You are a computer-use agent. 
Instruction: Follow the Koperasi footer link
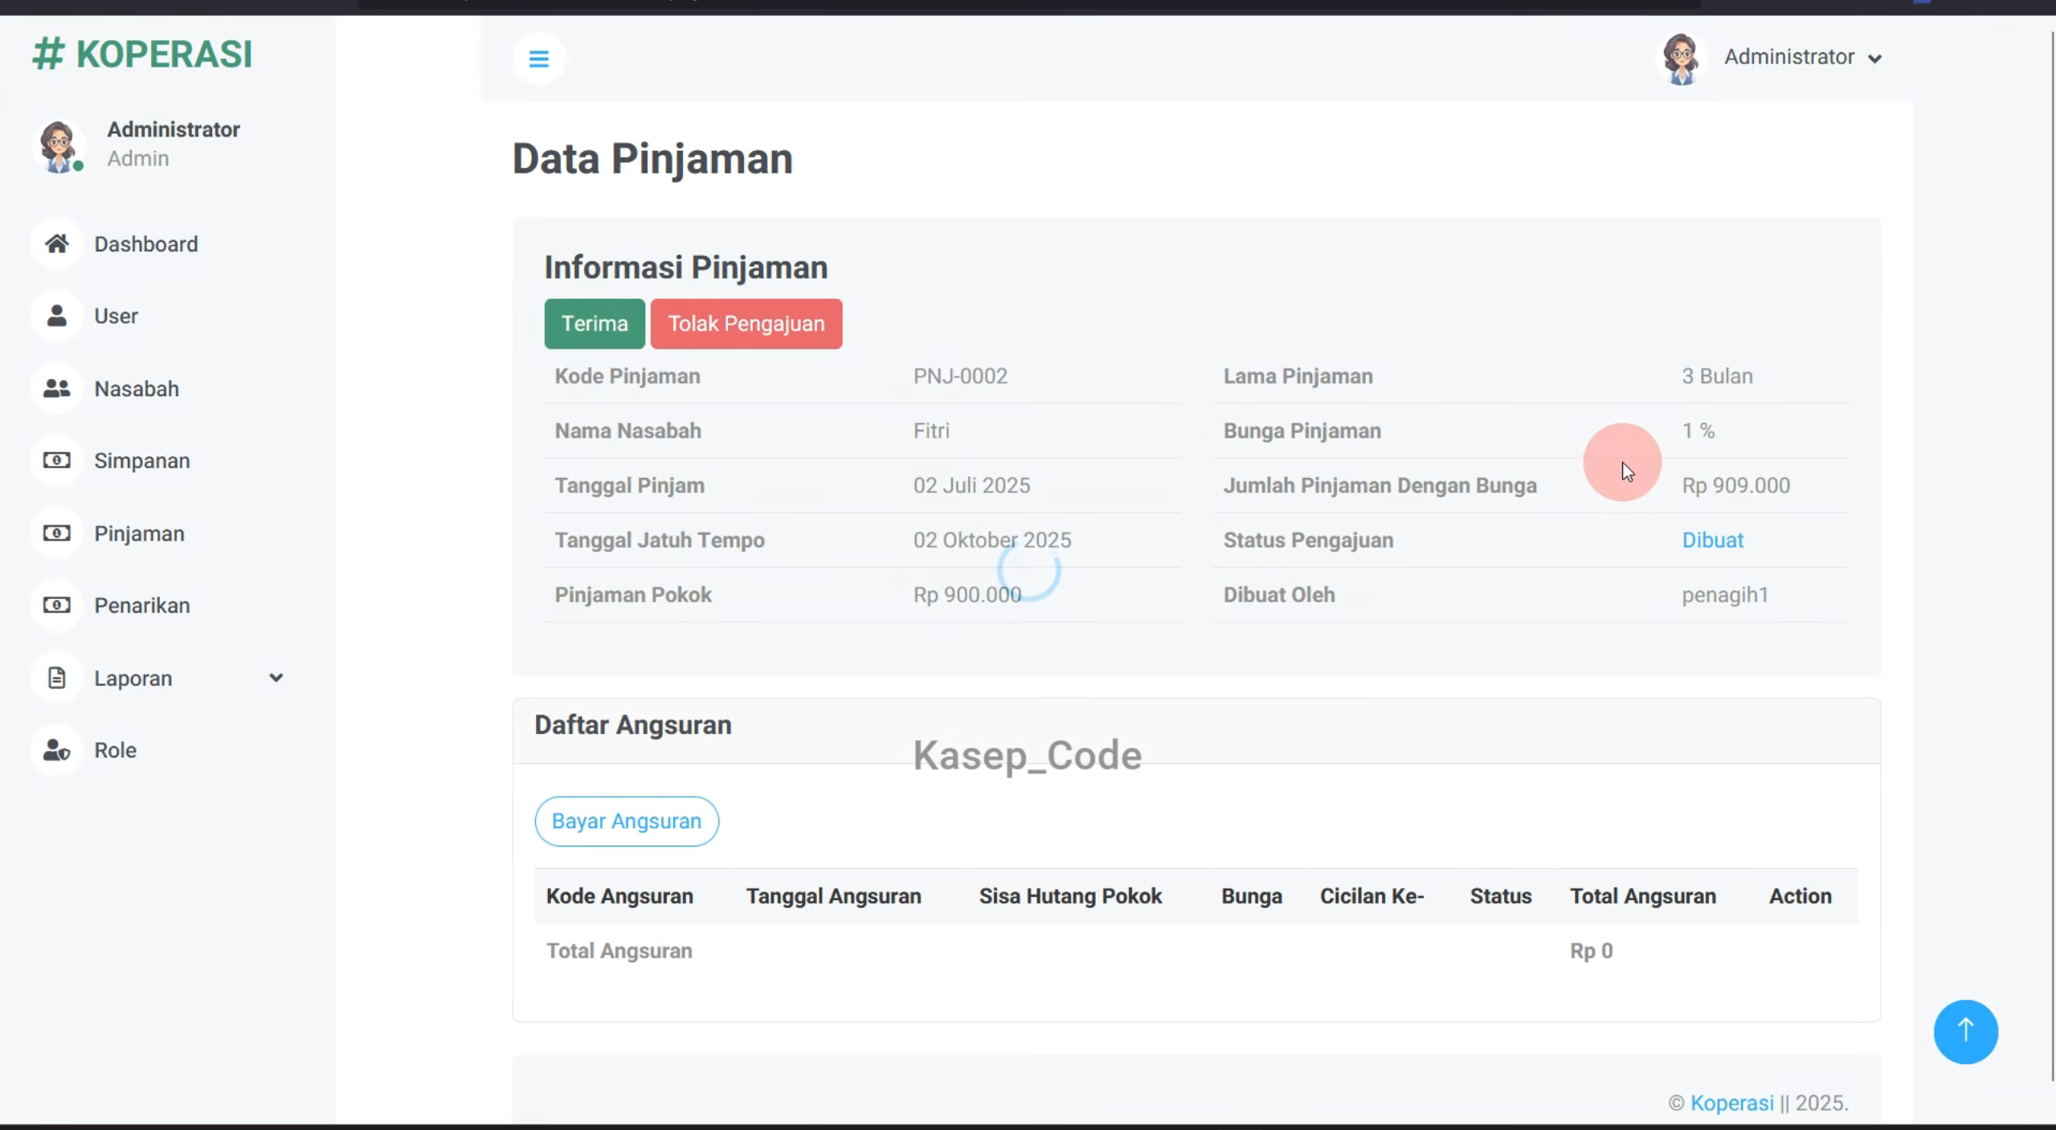(x=1731, y=1103)
